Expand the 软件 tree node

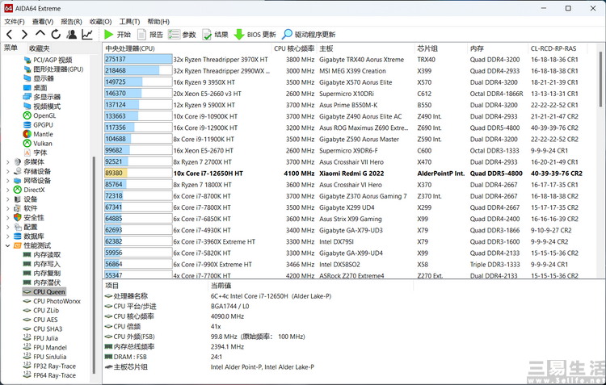coord(8,208)
